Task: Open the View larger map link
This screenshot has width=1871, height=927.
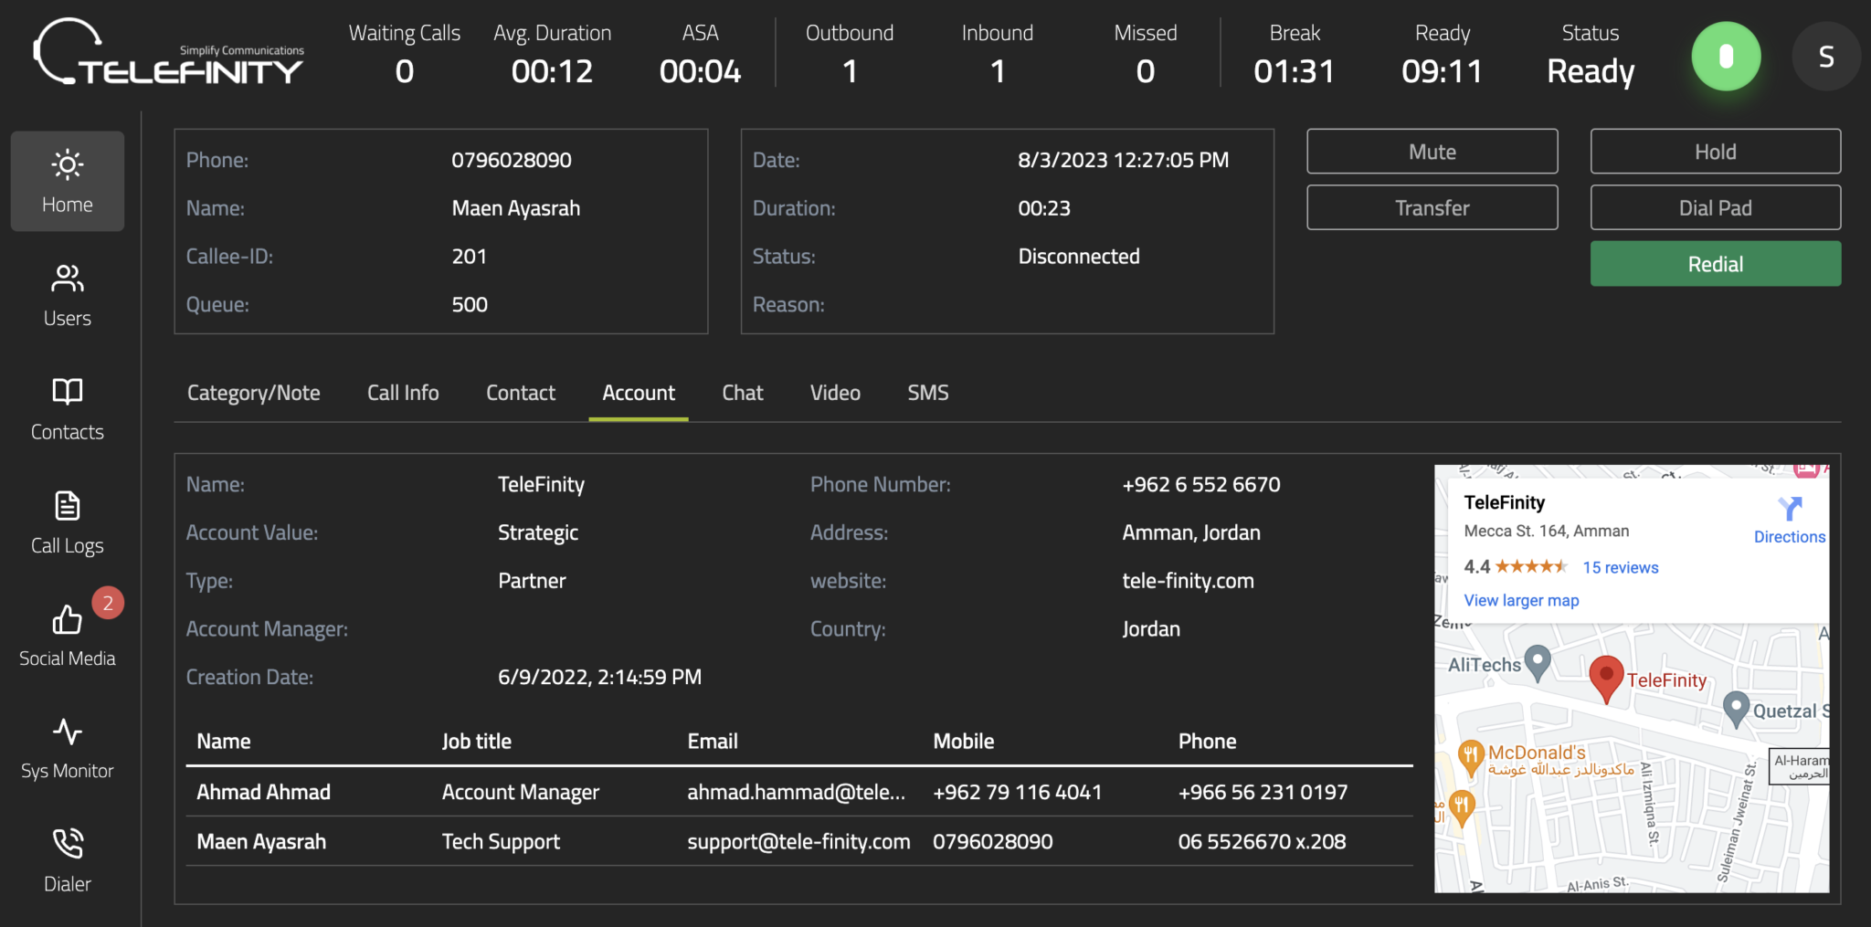Action: tap(1521, 600)
